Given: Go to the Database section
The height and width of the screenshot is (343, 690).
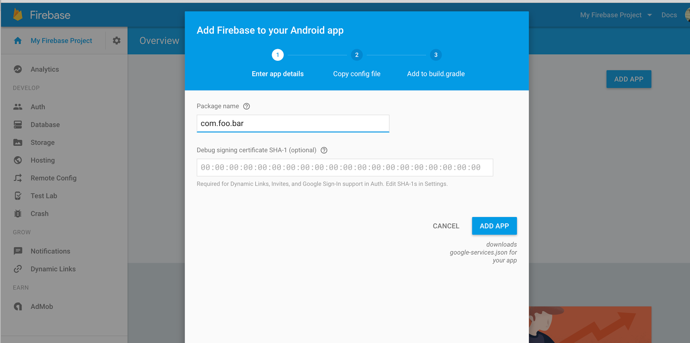Looking at the screenshot, I should 45,125.
